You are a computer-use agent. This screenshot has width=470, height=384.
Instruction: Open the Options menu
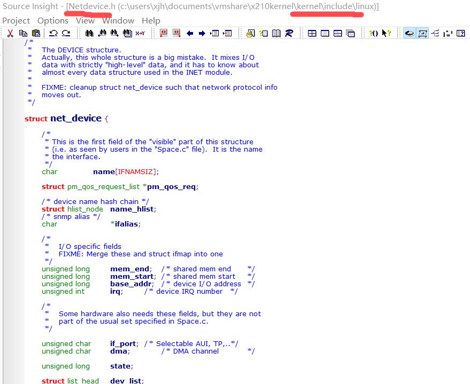tap(53, 21)
